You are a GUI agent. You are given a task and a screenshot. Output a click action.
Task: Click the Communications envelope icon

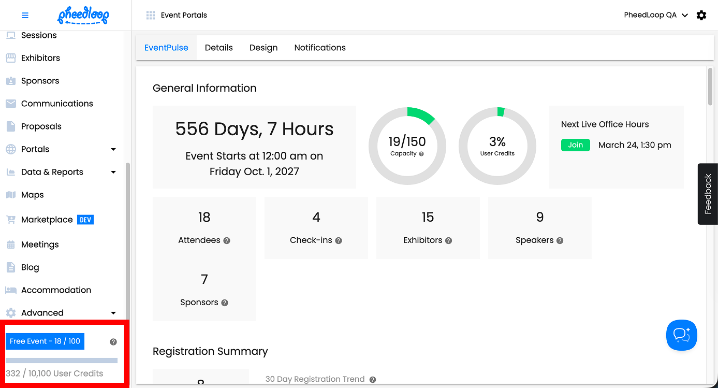point(11,104)
